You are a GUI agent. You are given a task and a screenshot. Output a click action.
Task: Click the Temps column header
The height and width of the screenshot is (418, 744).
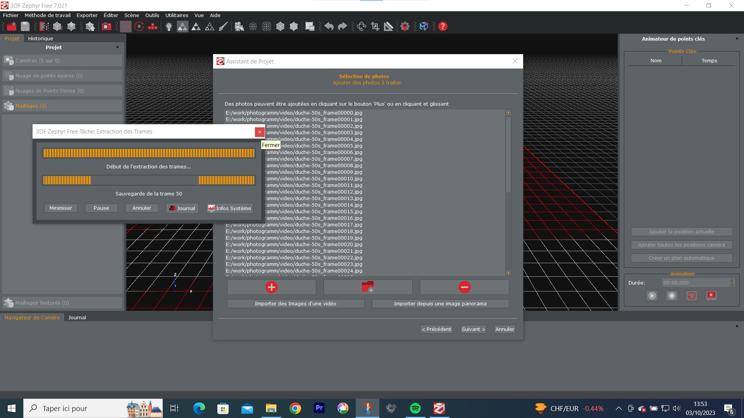[x=709, y=60]
